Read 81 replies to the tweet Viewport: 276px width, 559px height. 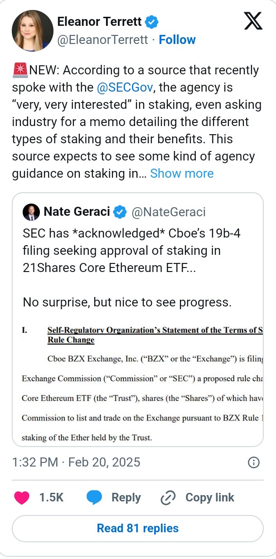tap(137, 528)
